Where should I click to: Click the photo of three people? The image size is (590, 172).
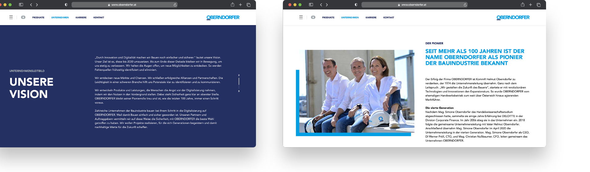tap(357, 91)
